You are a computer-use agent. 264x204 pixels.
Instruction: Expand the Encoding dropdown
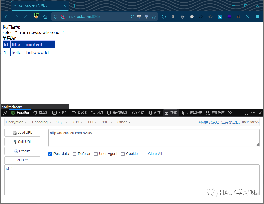42,122
